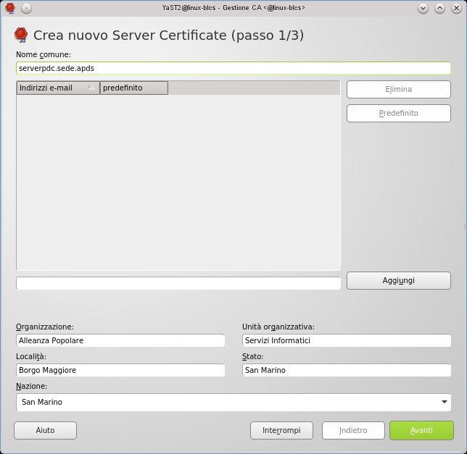Screen dimensions: 467x454
Task: Click the predefinito column header
Action: click(133, 88)
